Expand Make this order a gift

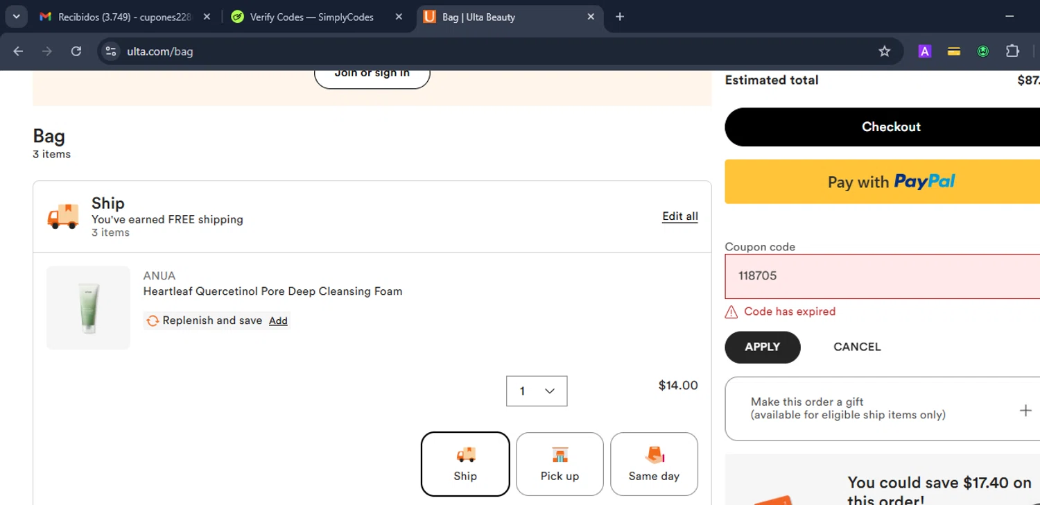[x=1025, y=410]
